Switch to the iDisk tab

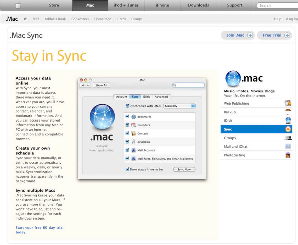click(146, 96)
